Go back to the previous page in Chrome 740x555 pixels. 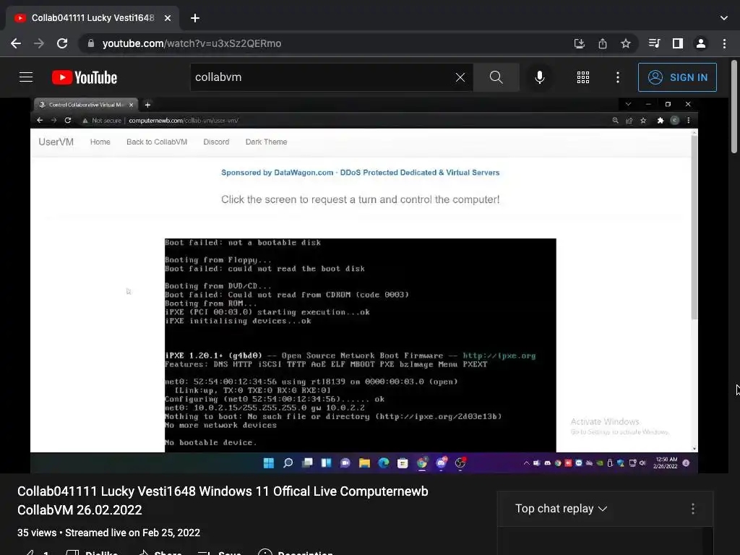(16, 43)
